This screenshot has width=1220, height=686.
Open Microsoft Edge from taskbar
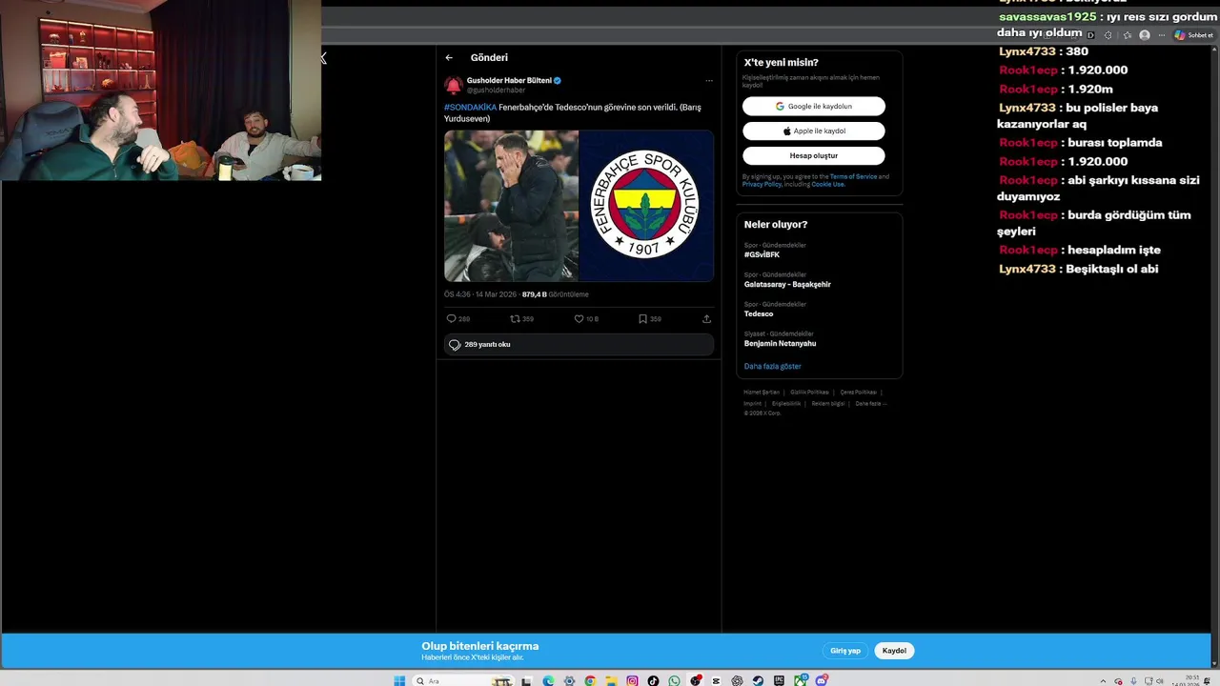[x=549, y=680]
